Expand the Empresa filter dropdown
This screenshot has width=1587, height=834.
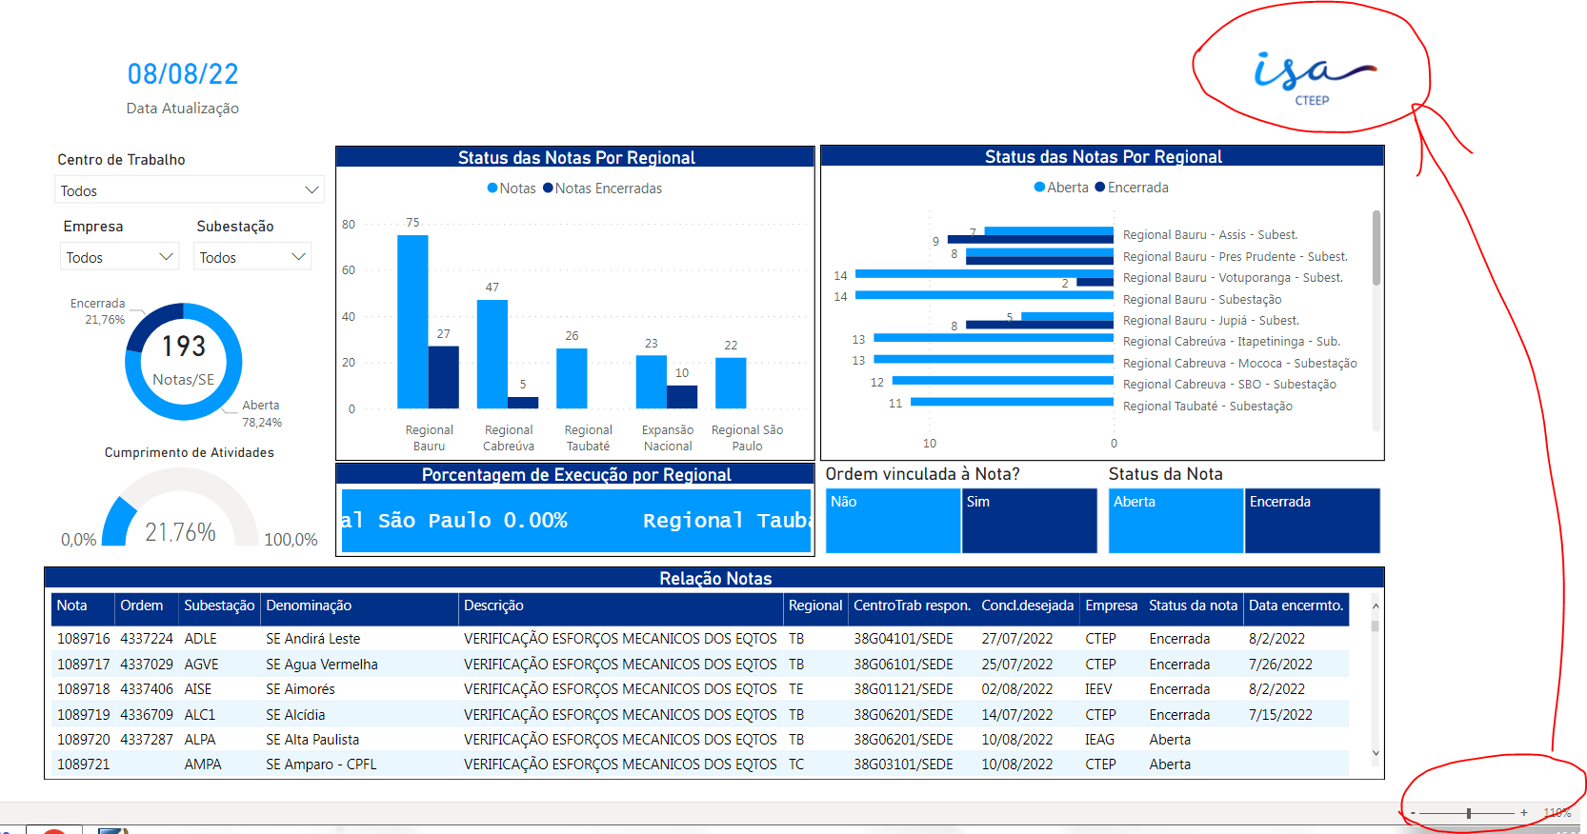pos(119,257)
